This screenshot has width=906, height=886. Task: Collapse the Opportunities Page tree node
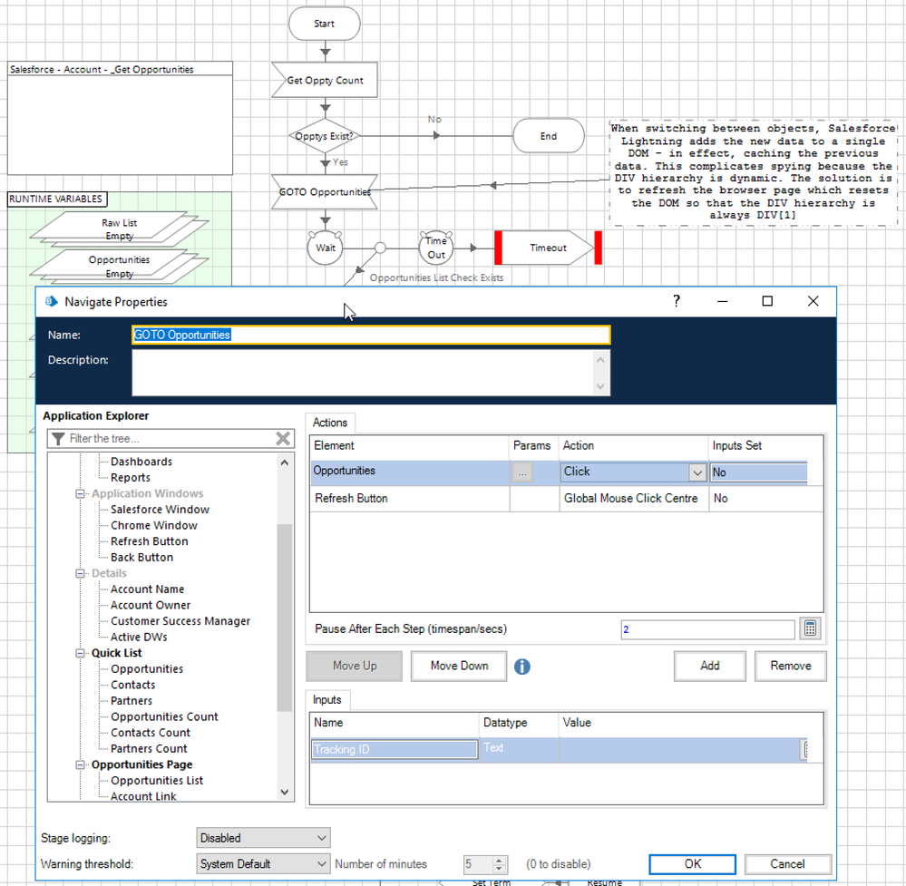coord(81,764)
